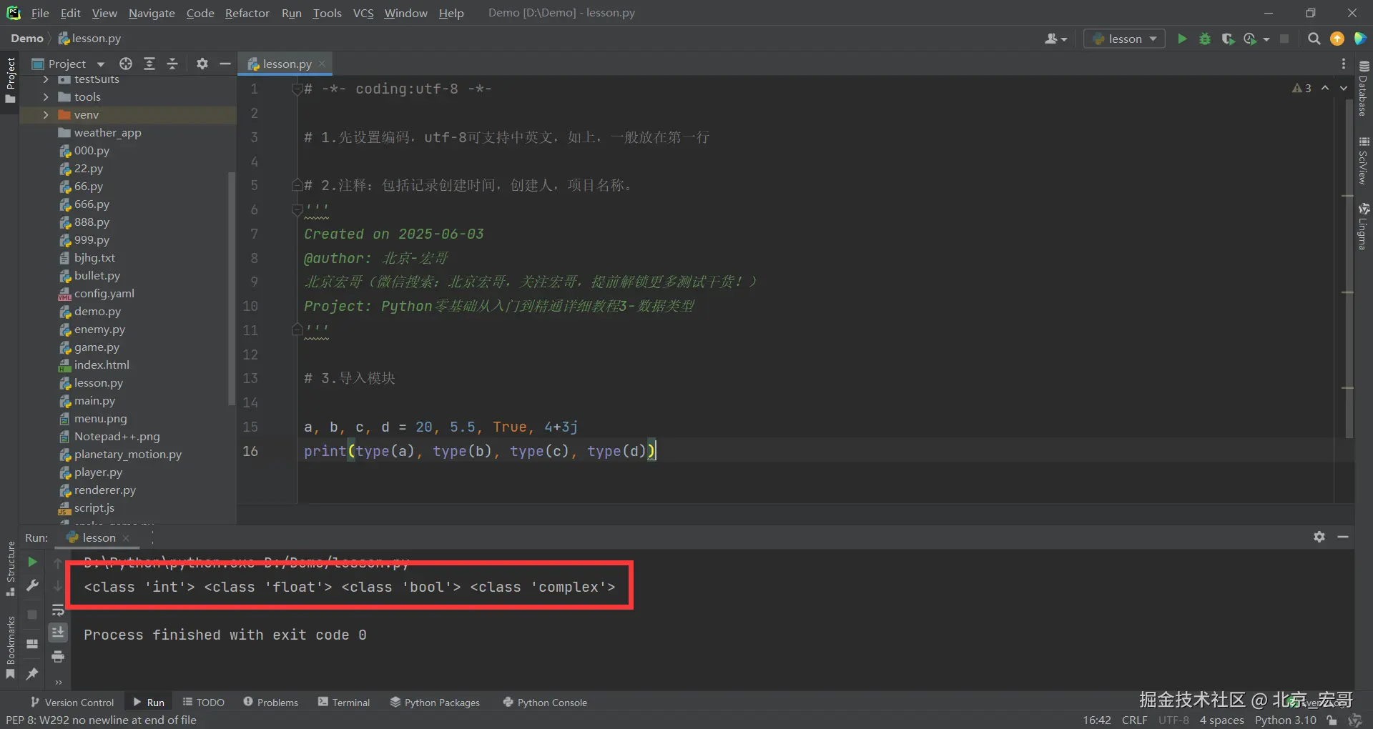Click the stop process square icon
This screenshot has height=729, width=1373.
pyautogui.click(x=1284, y=39)
